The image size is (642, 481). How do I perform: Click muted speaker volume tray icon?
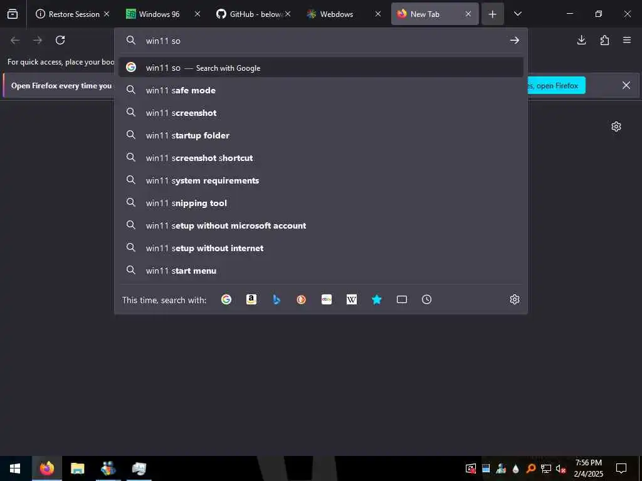(x=560, y=468)
